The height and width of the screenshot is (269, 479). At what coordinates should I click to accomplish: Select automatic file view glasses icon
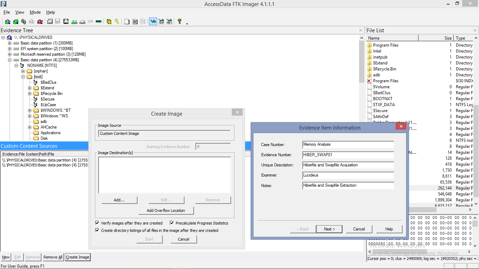[153, 21]
